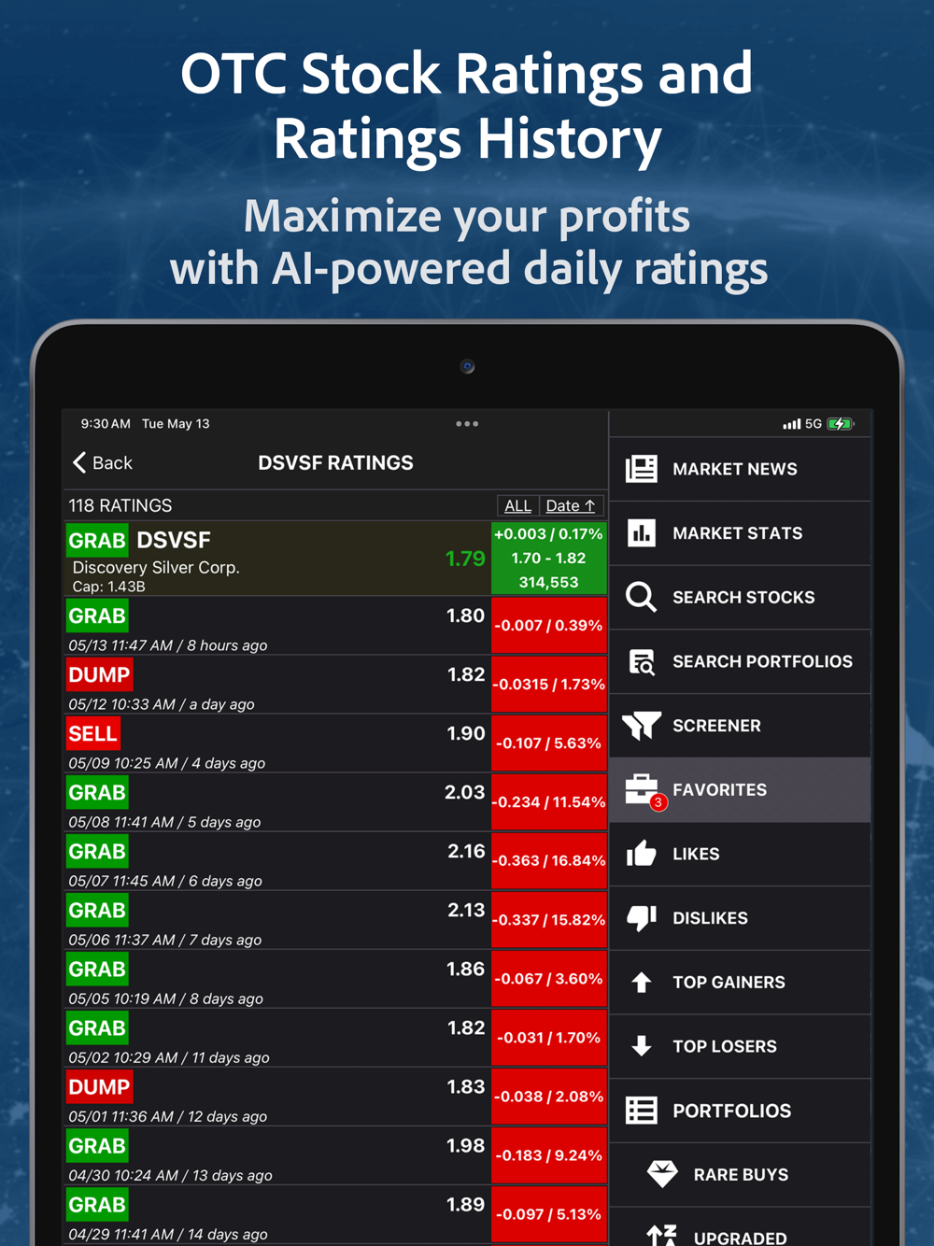Tap the Upgraded arrows icon

(x=662, y=1236)
